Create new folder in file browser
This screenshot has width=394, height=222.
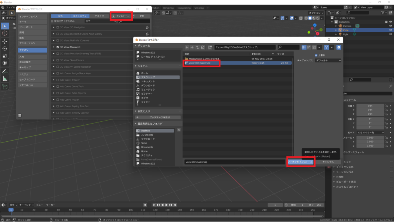point(210,47)
